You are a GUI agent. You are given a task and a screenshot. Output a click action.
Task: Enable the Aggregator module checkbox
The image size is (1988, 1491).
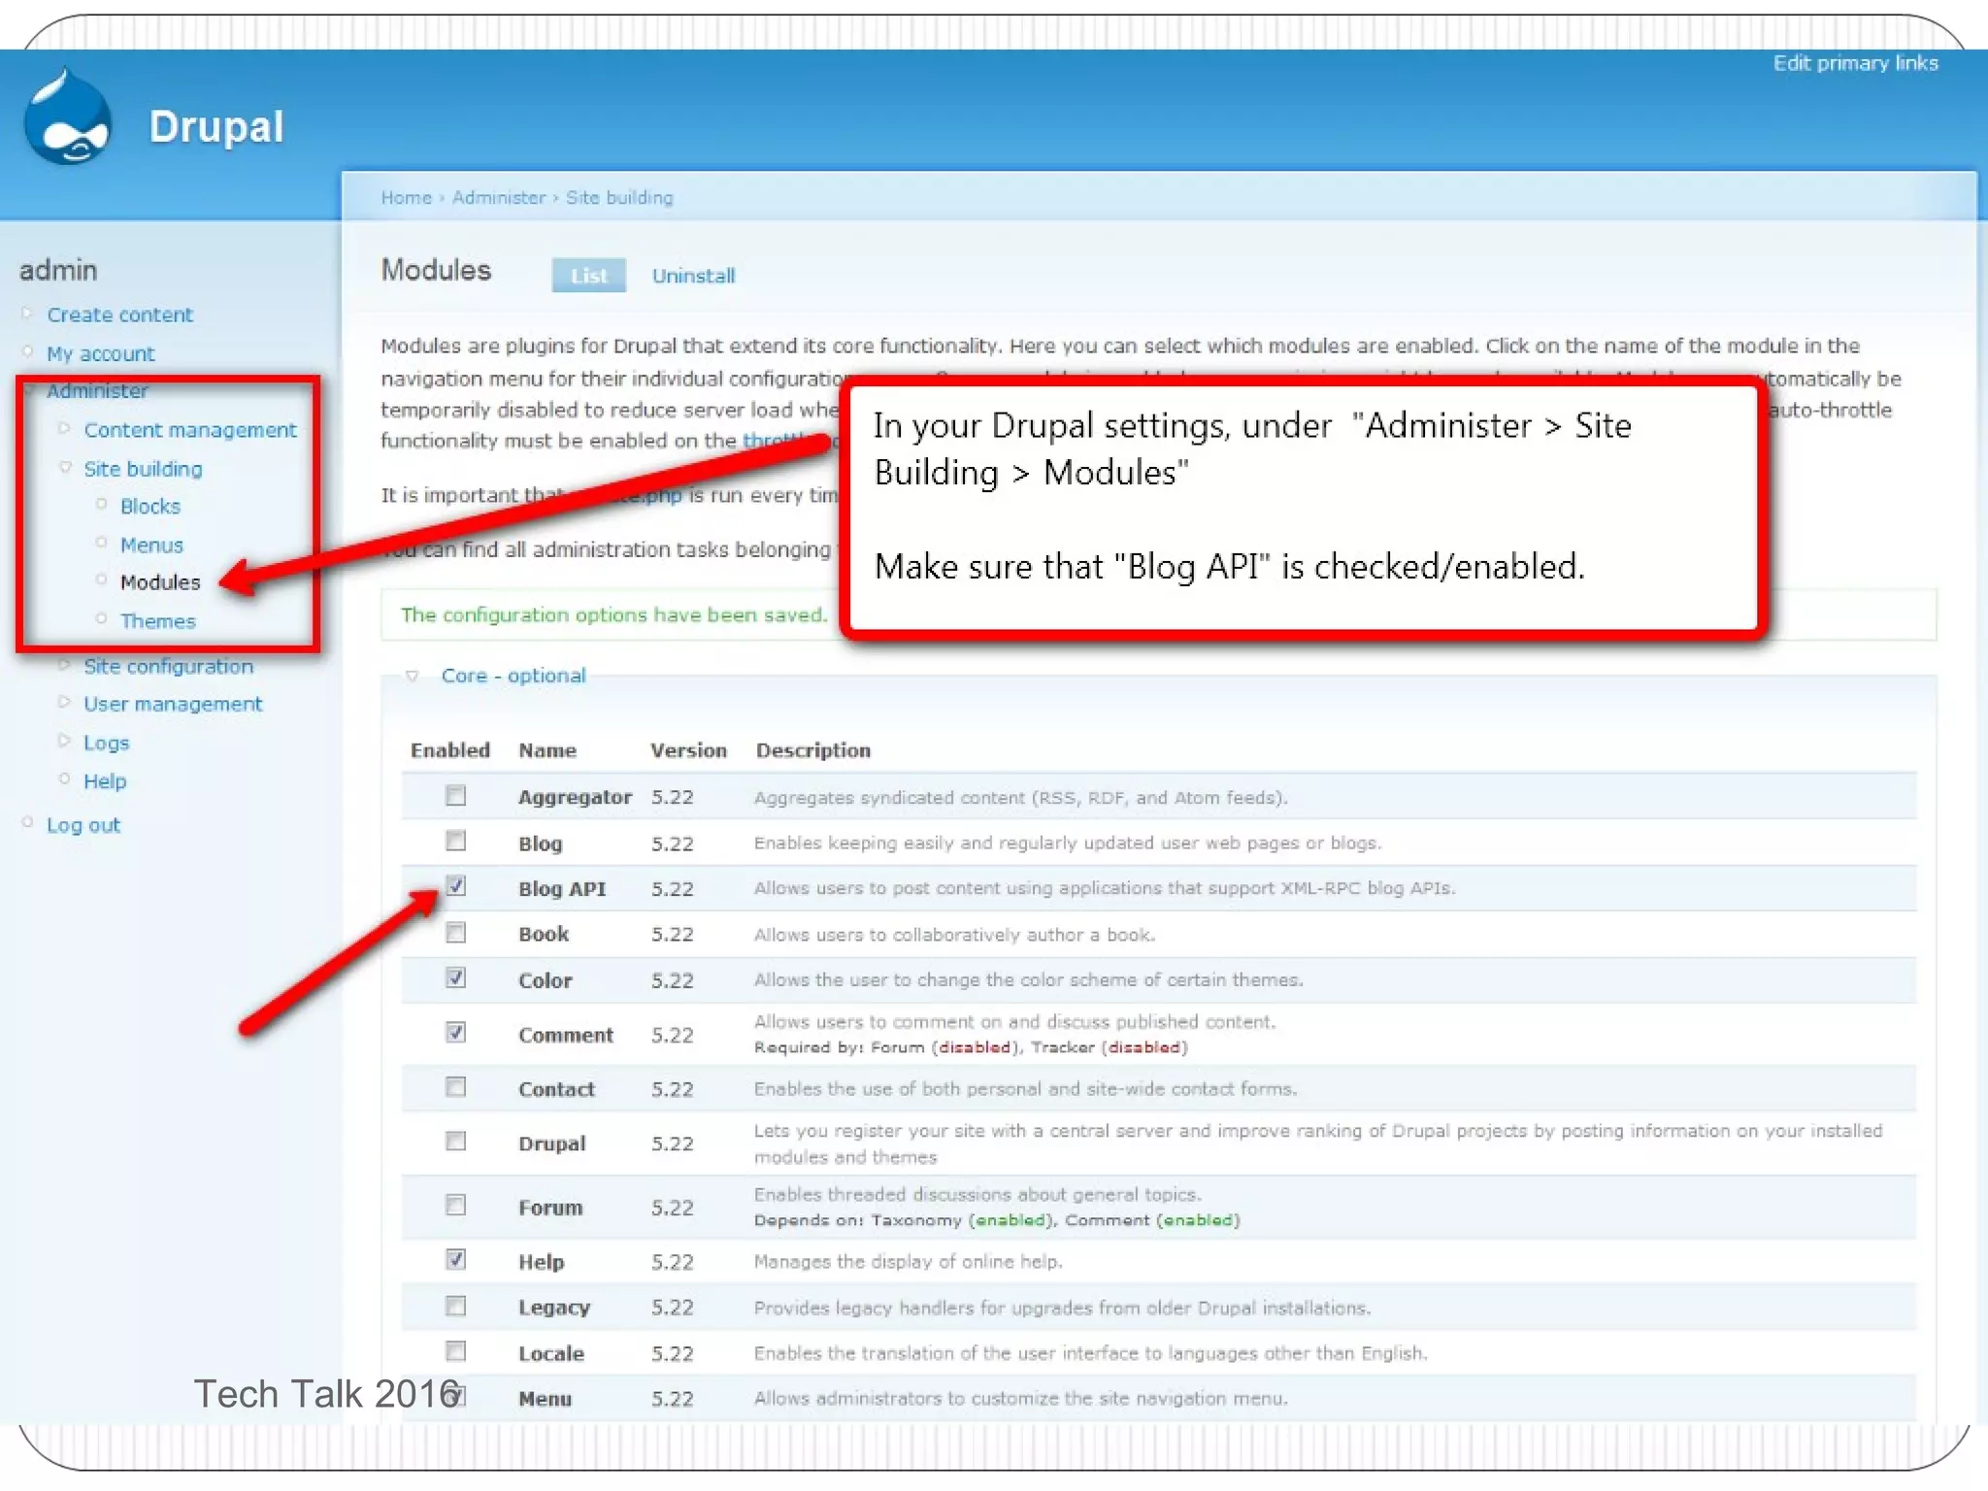point(455,796)
